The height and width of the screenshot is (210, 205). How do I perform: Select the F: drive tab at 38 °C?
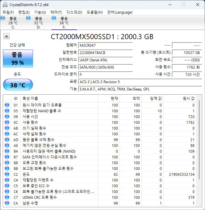(64, 23)
